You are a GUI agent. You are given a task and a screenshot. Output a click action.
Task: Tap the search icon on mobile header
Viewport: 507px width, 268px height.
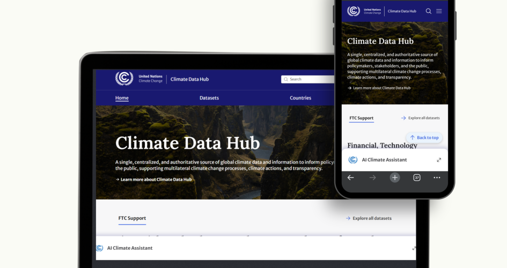429,11
